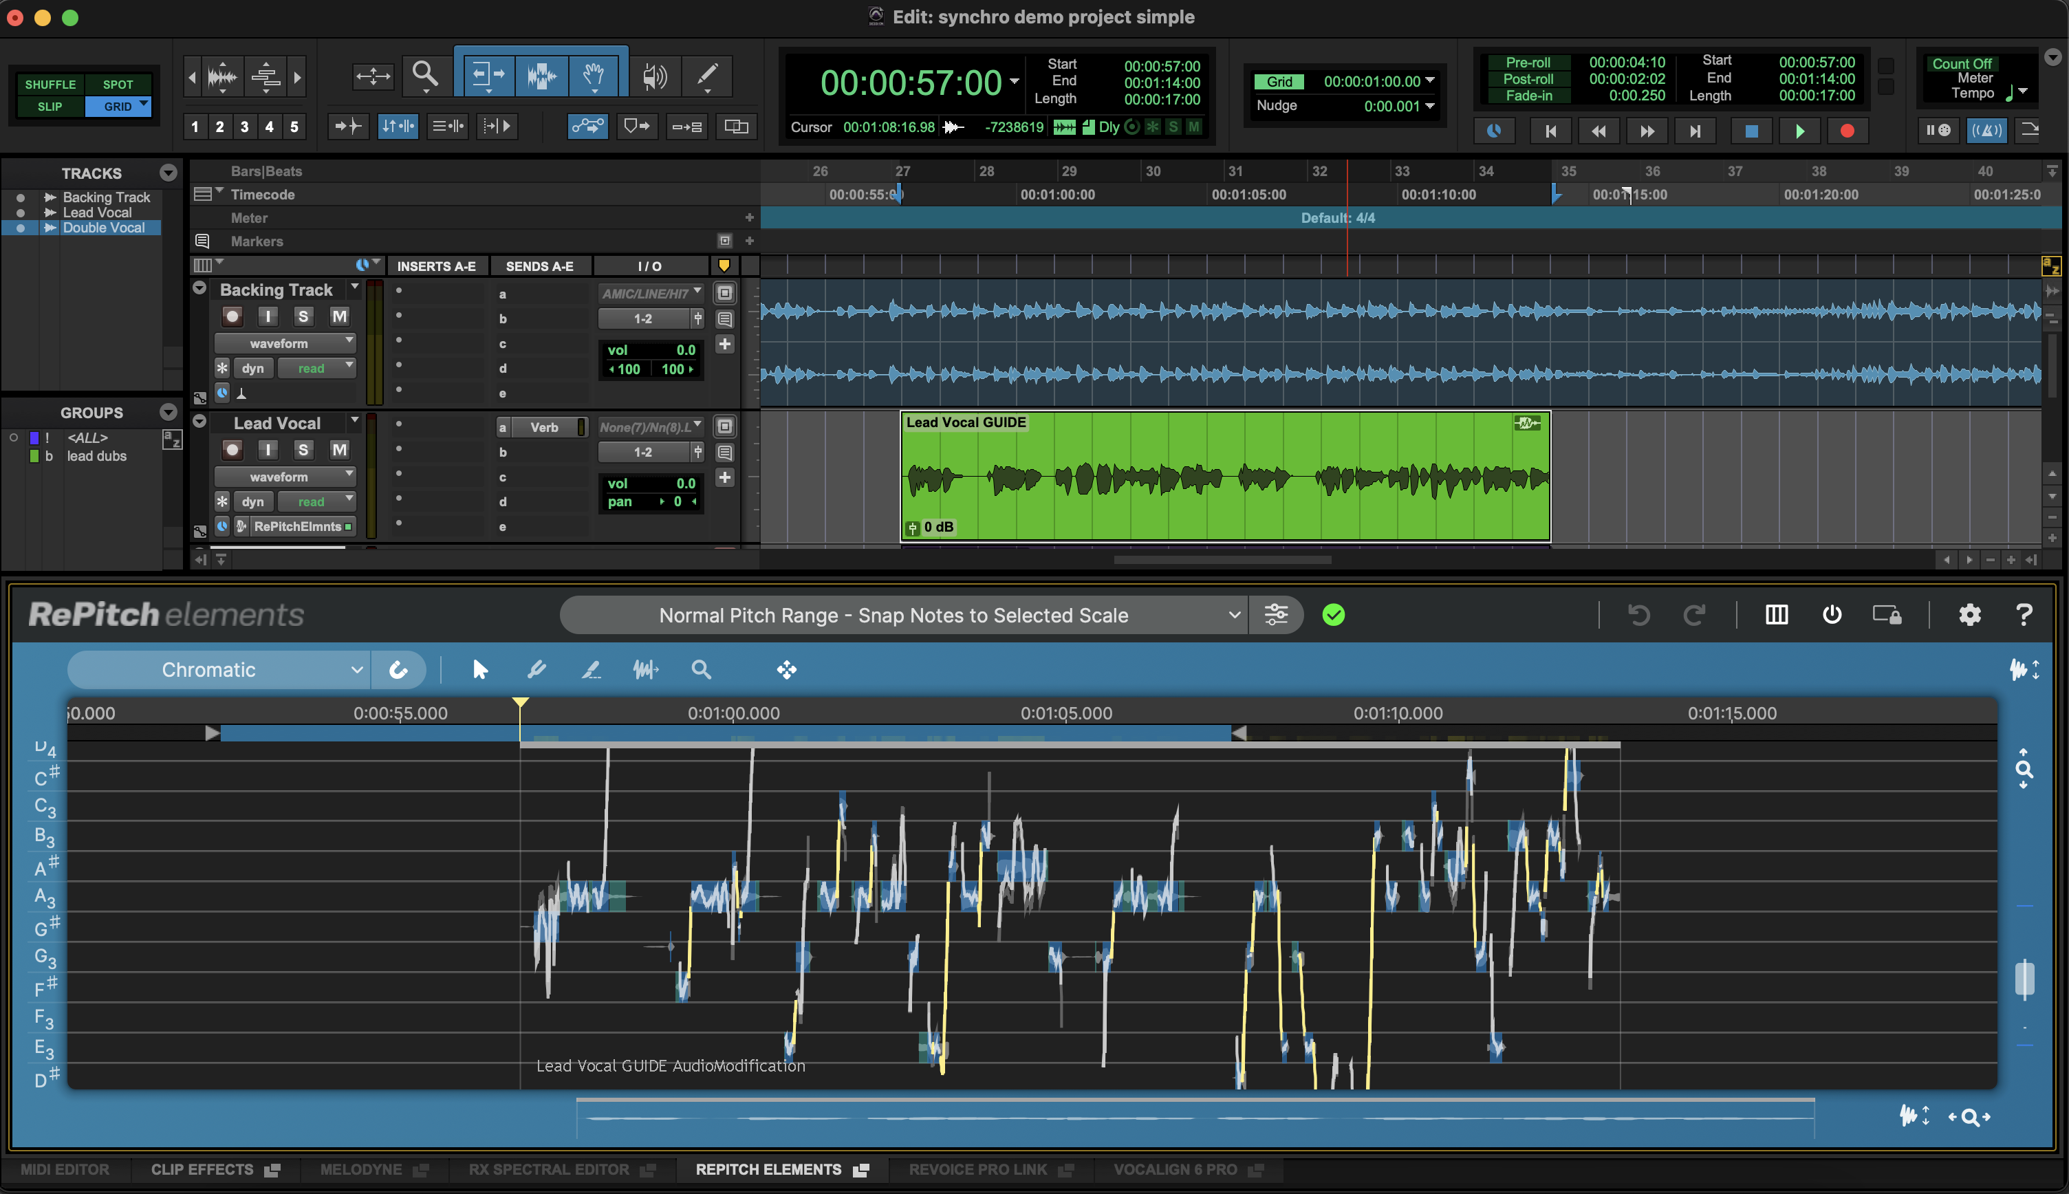
Task: Click the RePitch undo arrow
Action: (1638, 615)
